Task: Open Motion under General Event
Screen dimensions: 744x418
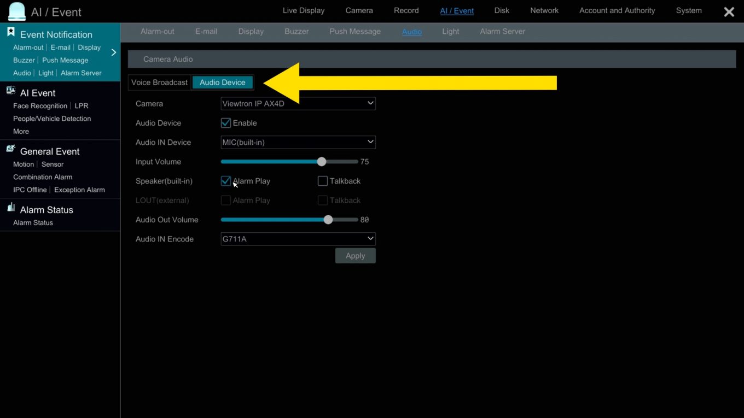Action: point(24,164)
